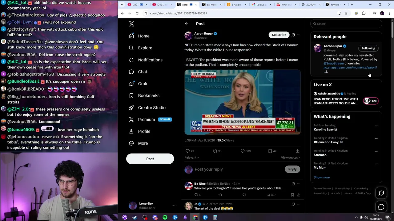Open Be Nice's profile name

pos(200,184)
